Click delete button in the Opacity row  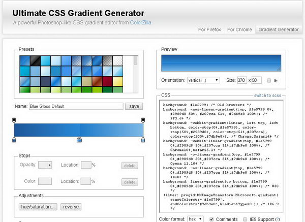pos(130,166)
